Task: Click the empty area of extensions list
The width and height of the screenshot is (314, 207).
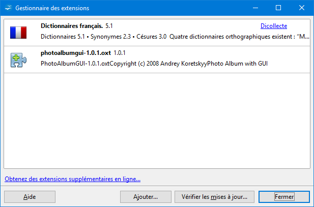Action: tap(157, 121)
